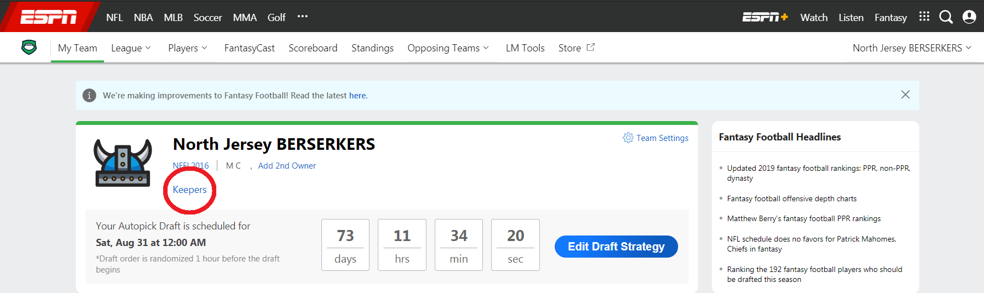
Task: Open the FantasyCast tab
Action: click(249, 48)
